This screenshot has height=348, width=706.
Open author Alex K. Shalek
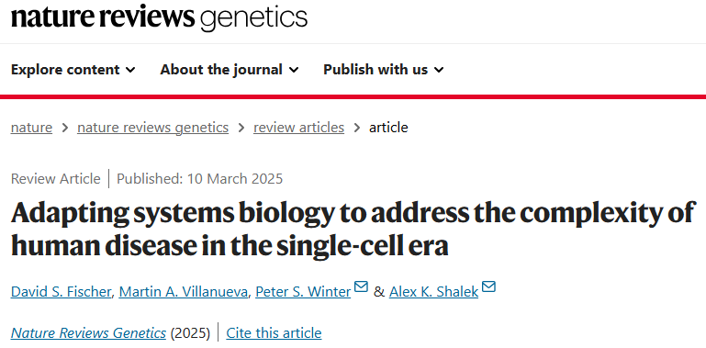(x=433, y=292)
